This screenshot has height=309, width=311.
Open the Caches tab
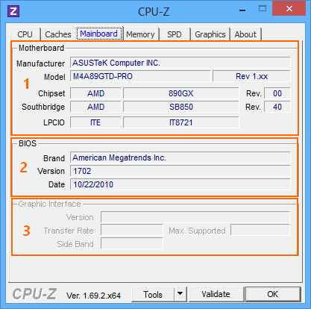pos(58,34)
